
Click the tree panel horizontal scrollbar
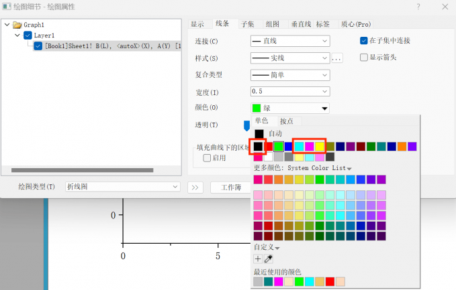83,170
